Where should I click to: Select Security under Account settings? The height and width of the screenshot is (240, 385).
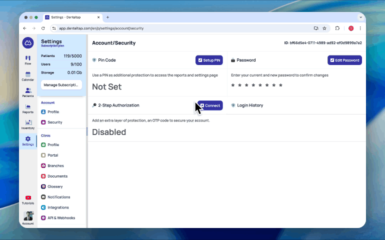[x=54, y=122]
